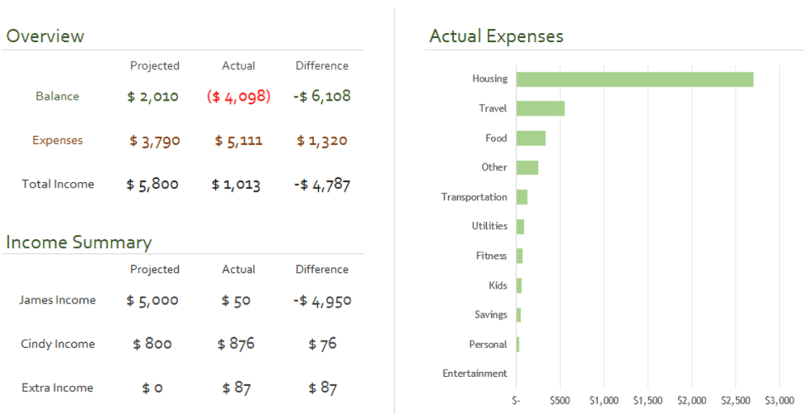
Task: Click the Food bar in Actual Expenses
Action: point(531,138)
